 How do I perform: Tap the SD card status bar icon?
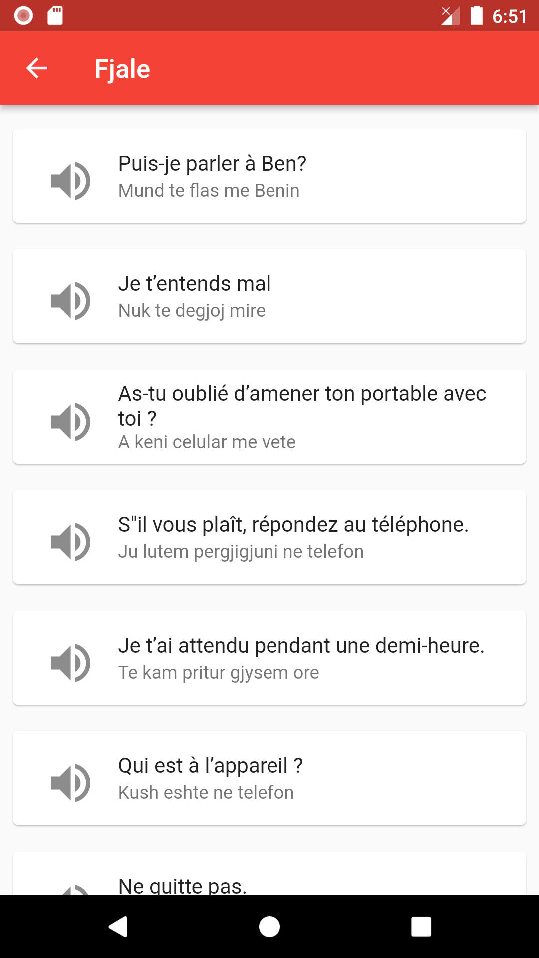[x=55, y=15]
